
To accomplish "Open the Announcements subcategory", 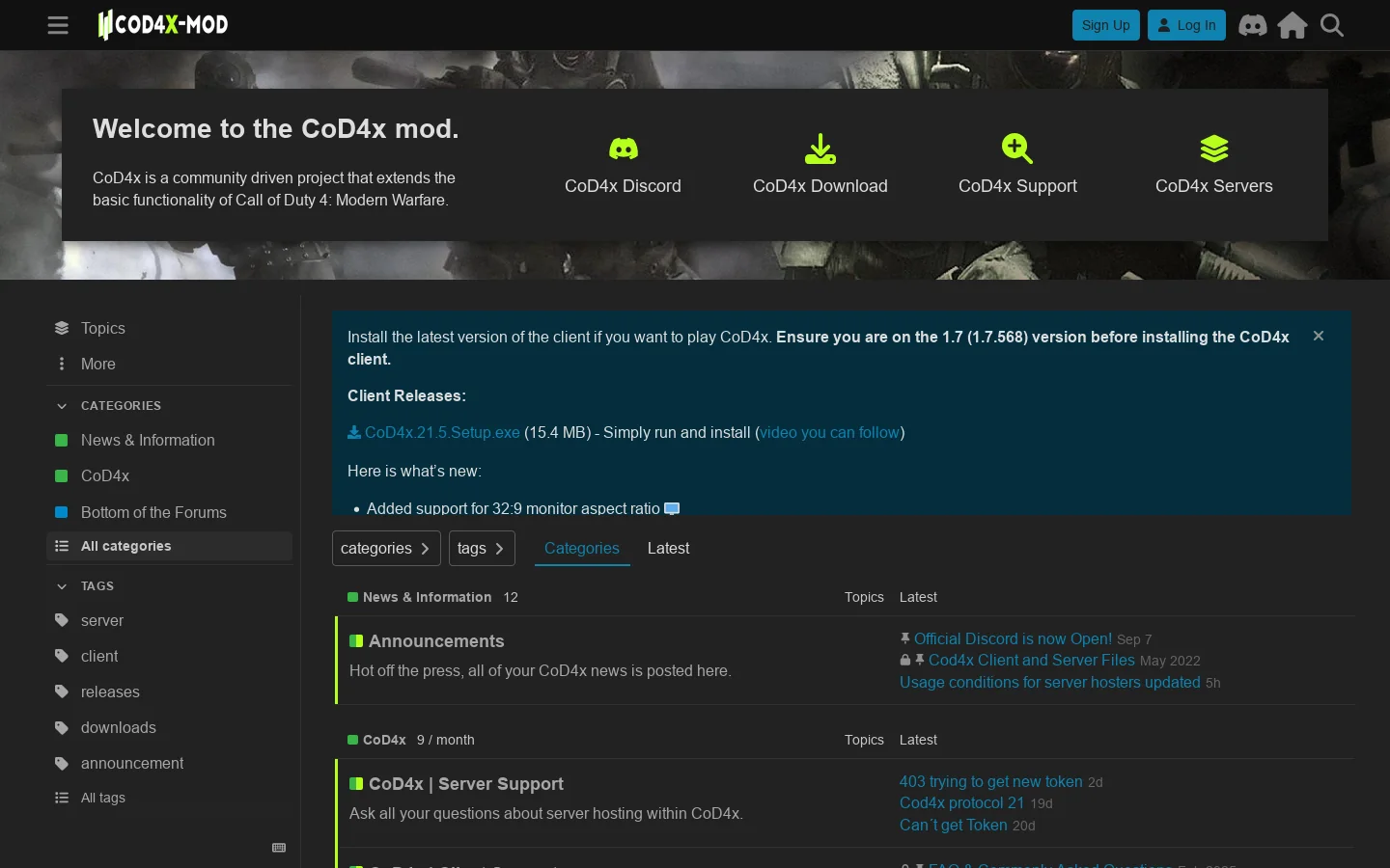I will click(x=427, y=641).
